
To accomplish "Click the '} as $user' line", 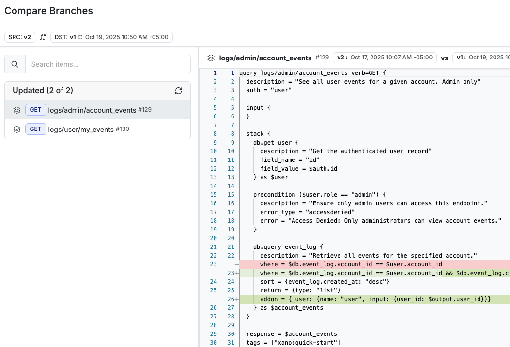I will pos(271,177).
